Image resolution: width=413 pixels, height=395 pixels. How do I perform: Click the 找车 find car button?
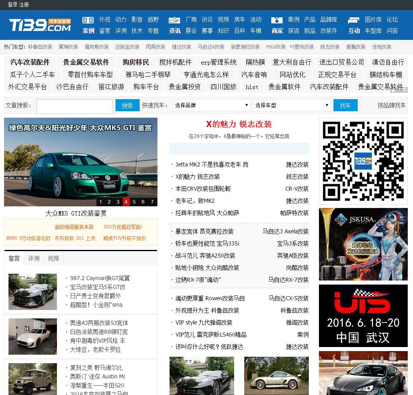pos(345,105)
